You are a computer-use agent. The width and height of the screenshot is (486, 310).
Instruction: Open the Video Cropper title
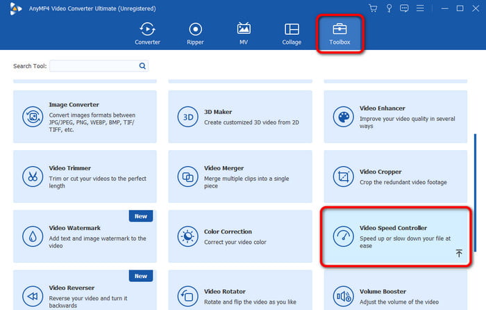pyautogui.click(x=380, y=172)
